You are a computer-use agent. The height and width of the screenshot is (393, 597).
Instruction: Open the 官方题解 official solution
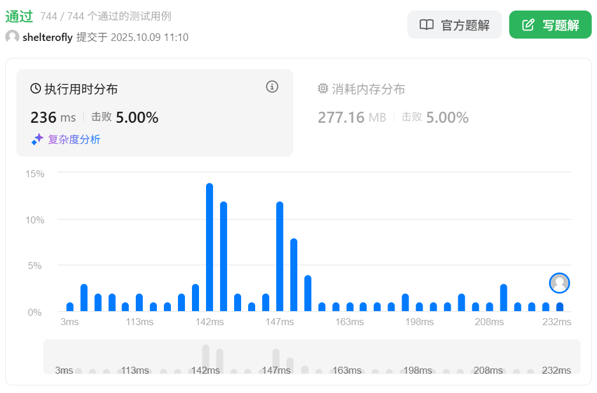(454, 25)
